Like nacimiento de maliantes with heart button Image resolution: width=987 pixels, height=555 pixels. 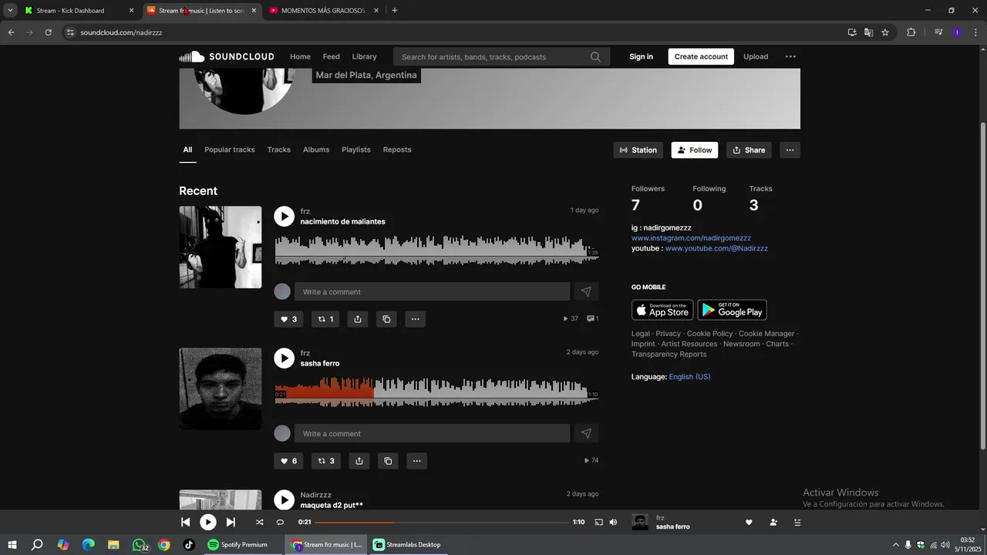point(288,319)
